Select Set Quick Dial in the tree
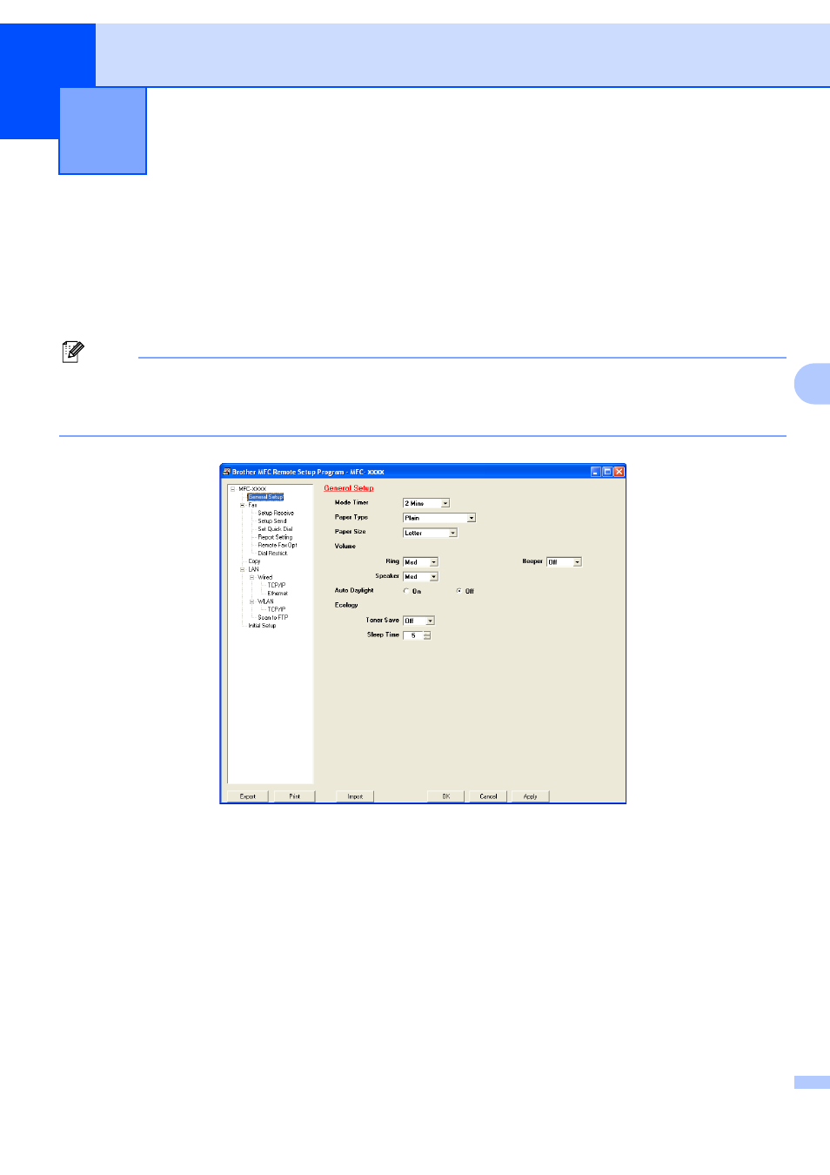The width and height of the screenshot is (830, 1175). [x=275, y=529]
